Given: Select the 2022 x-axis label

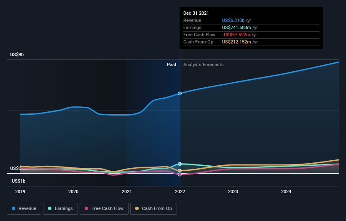Looking at the screenshot, I should click(180, 191).
